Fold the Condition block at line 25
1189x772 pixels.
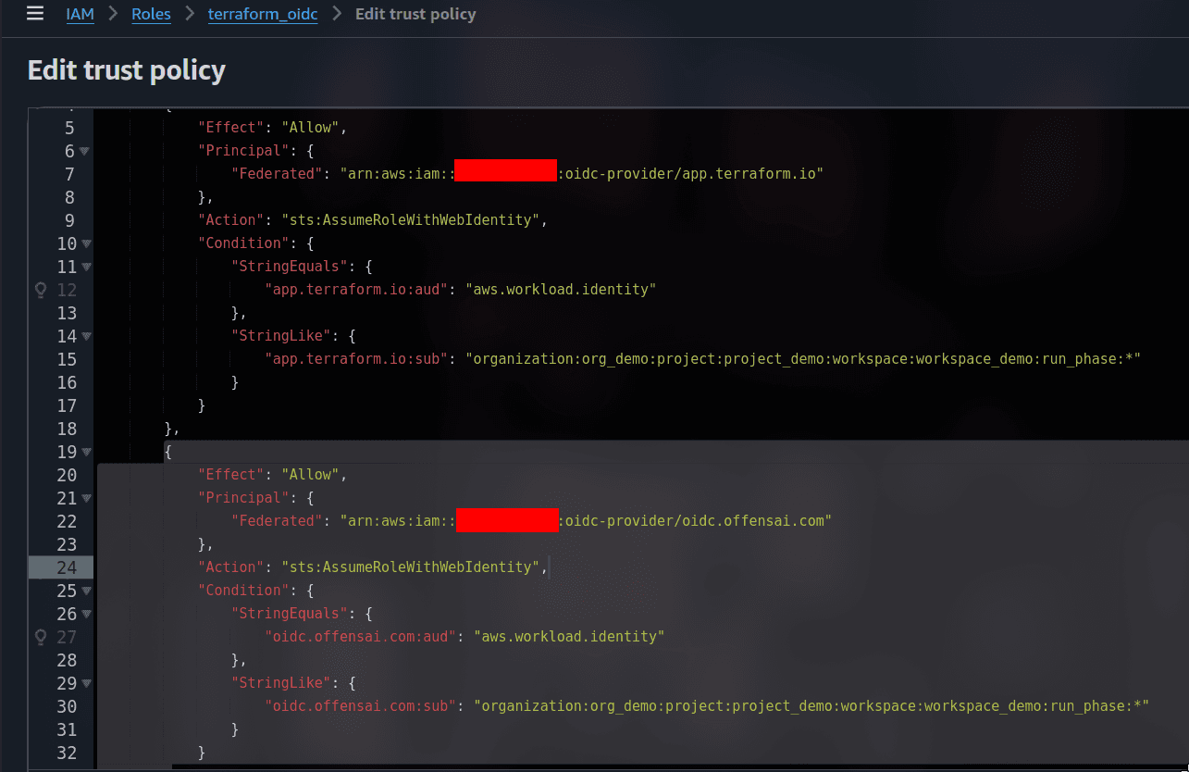(86, 591)
